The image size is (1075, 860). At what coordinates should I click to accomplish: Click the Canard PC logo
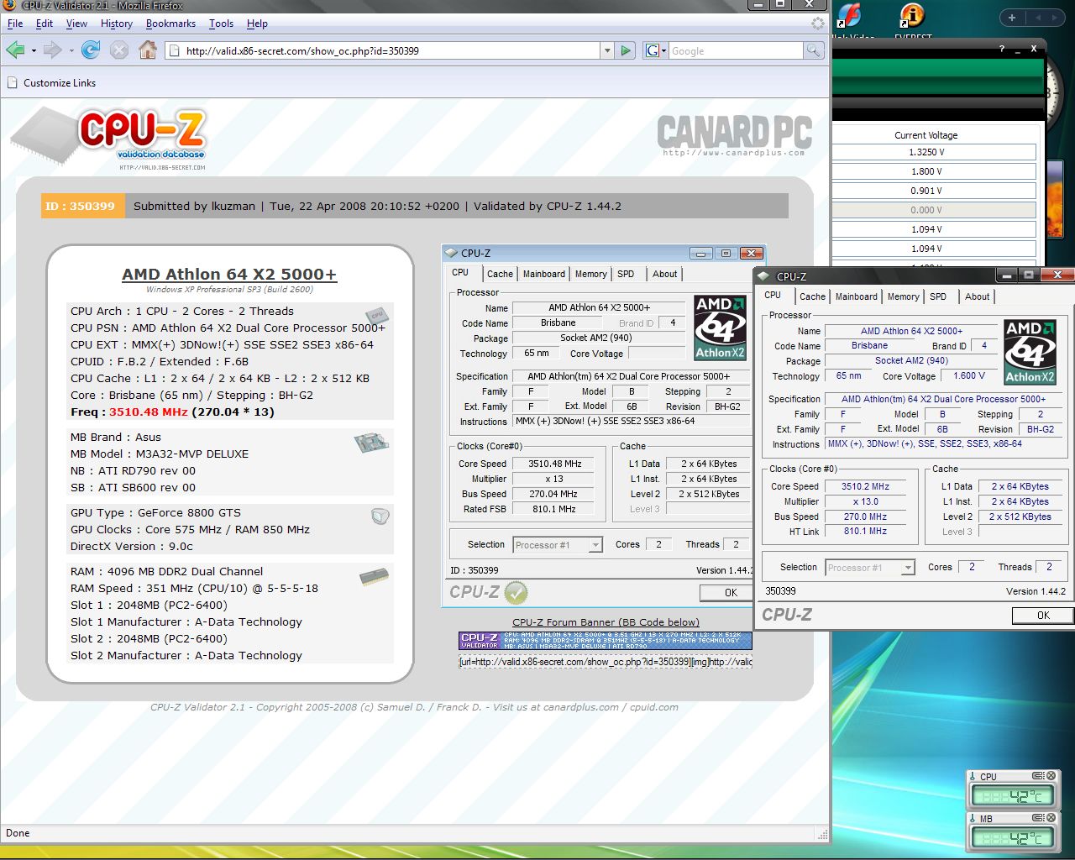point(734,135)
